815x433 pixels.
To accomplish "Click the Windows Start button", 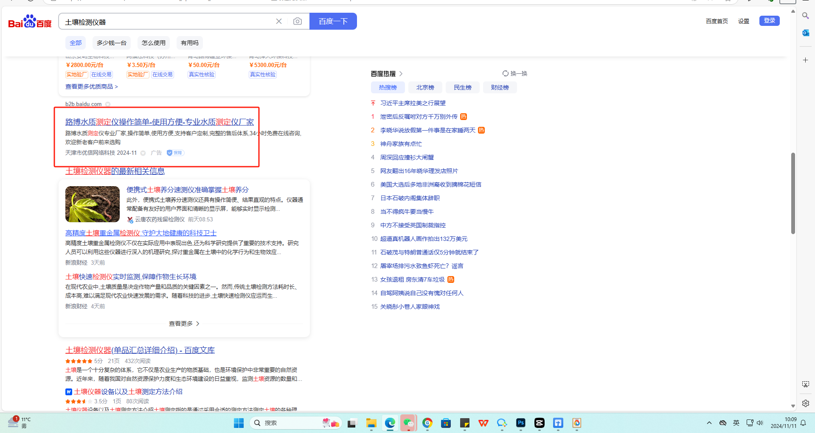I will 239,423.
